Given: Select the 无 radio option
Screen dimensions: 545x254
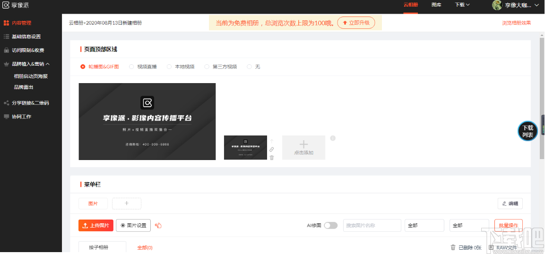Looking at the screenshot, I should pos(253,67).
